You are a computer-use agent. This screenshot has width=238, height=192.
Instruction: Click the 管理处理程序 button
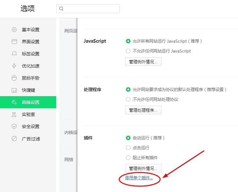click(x=143, y=110)
